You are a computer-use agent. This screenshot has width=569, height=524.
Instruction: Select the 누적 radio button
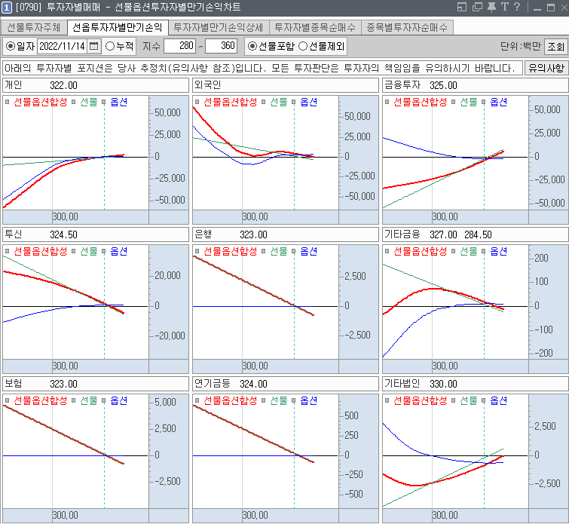tap(110, 46)
